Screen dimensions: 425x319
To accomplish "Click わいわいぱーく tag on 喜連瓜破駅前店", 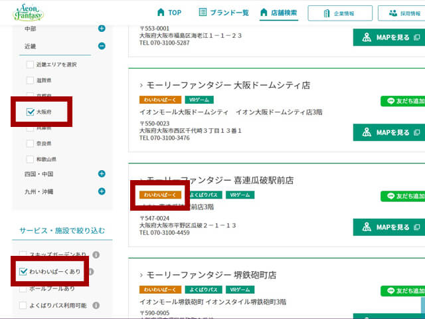I will coord(160,195).
